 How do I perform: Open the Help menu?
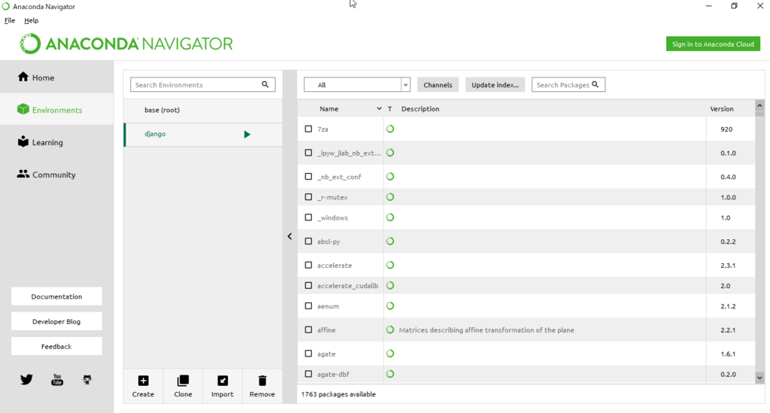[31, 20]
